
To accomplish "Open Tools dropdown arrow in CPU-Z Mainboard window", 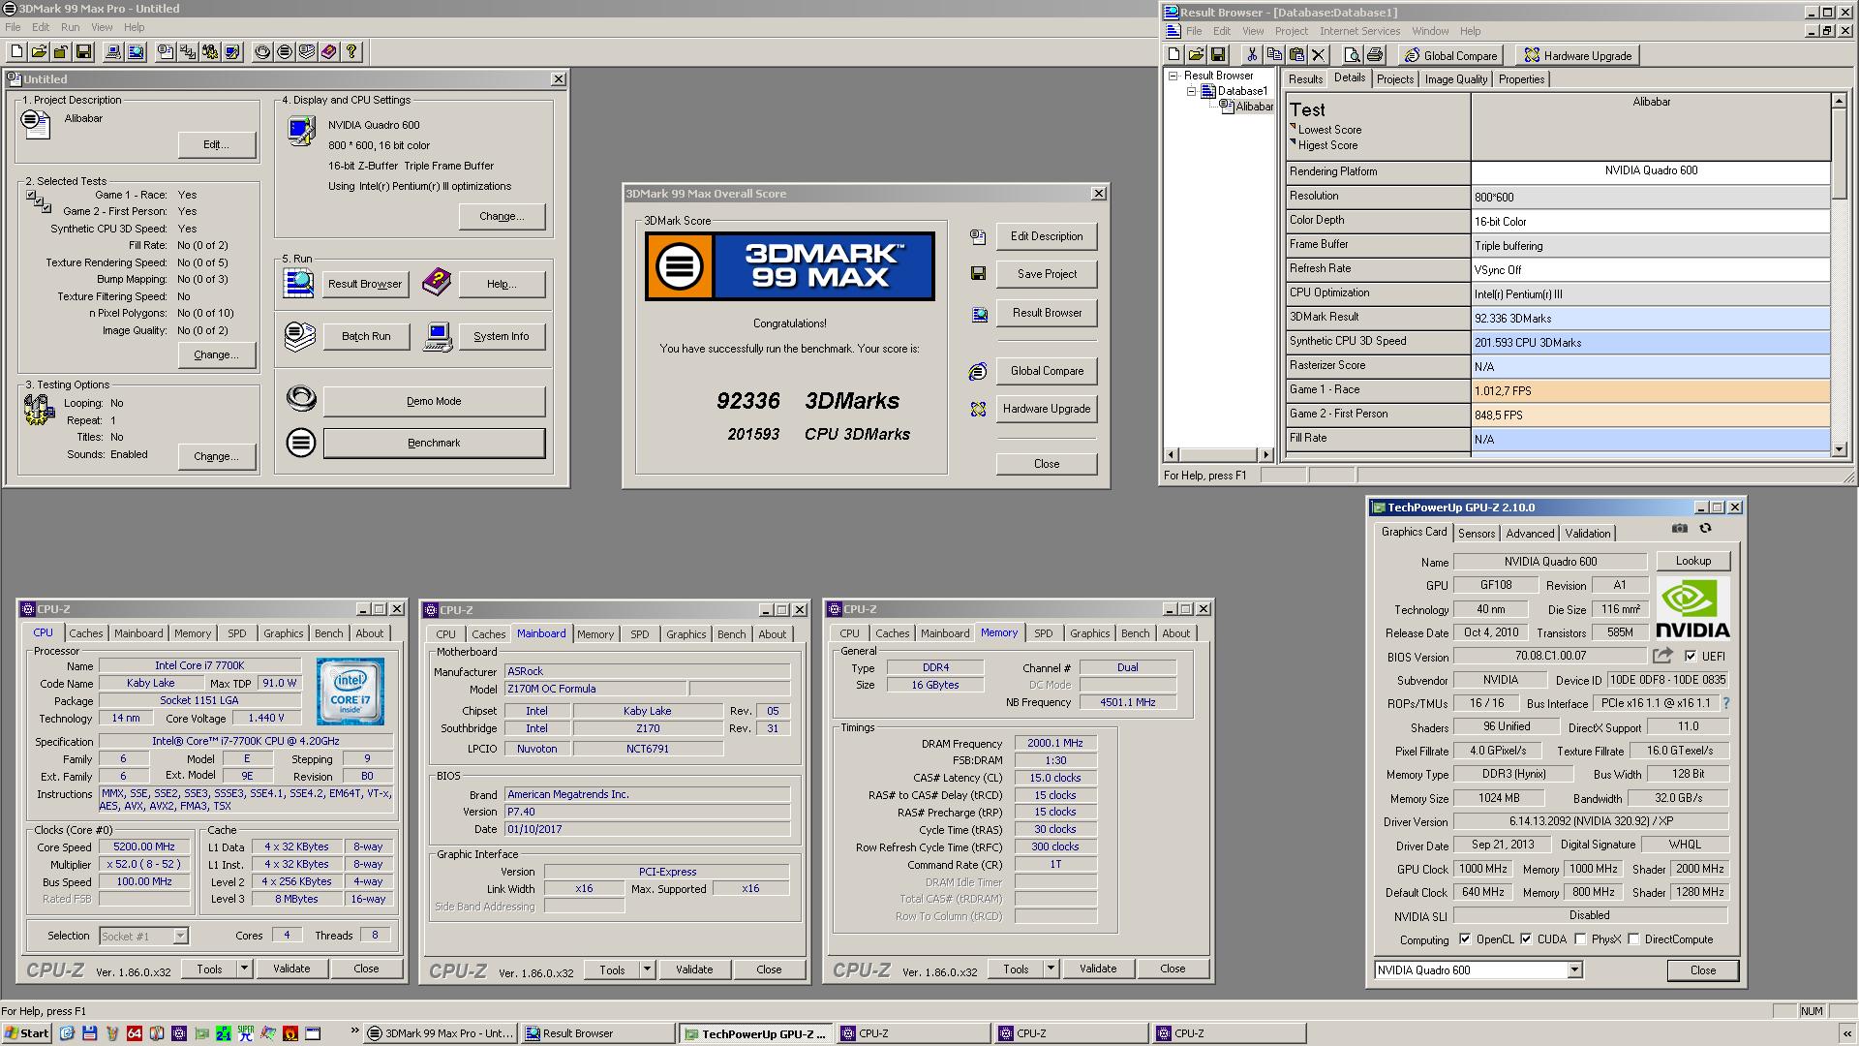I will tap(647, 969).
